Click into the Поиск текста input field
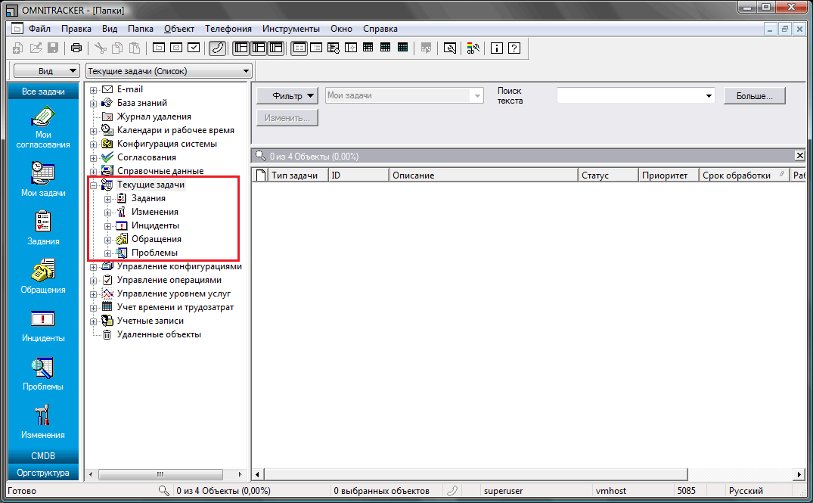The width and height of the screenshot is (813, 503). click(x=629, y=96)
